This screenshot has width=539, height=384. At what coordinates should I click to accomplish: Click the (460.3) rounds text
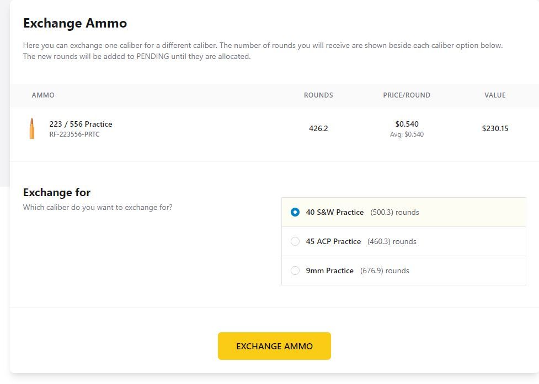click(392, 241)
